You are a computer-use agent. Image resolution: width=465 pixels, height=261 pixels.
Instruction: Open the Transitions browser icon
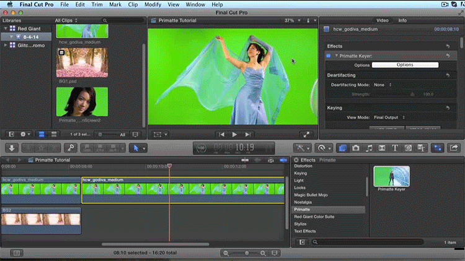pyautogui.click(x=382, y=148)
